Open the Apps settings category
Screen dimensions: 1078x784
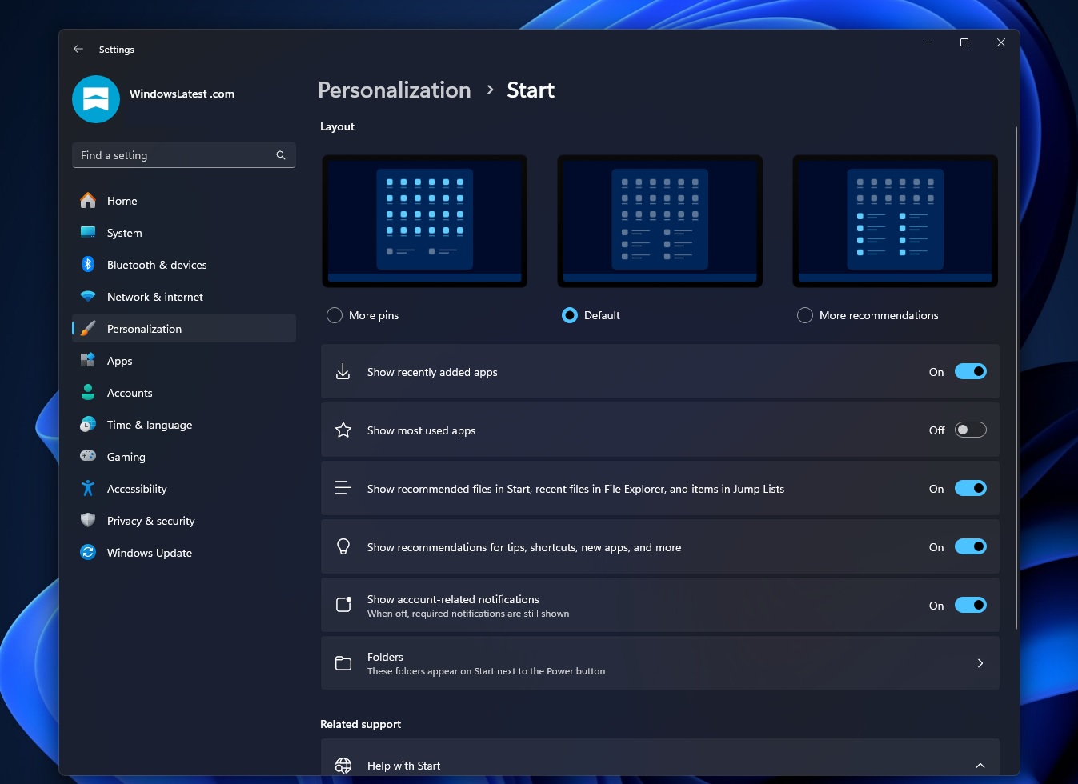184,361
